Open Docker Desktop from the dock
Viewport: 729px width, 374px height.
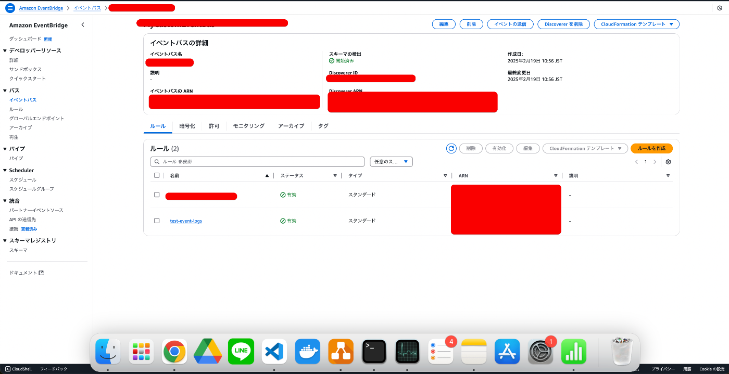tap(308, 352)
